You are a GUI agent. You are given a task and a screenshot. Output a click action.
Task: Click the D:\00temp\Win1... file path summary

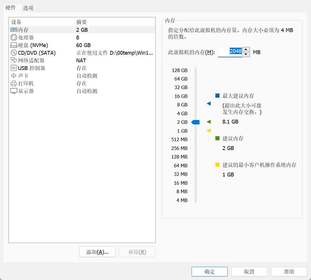point(131,53)
